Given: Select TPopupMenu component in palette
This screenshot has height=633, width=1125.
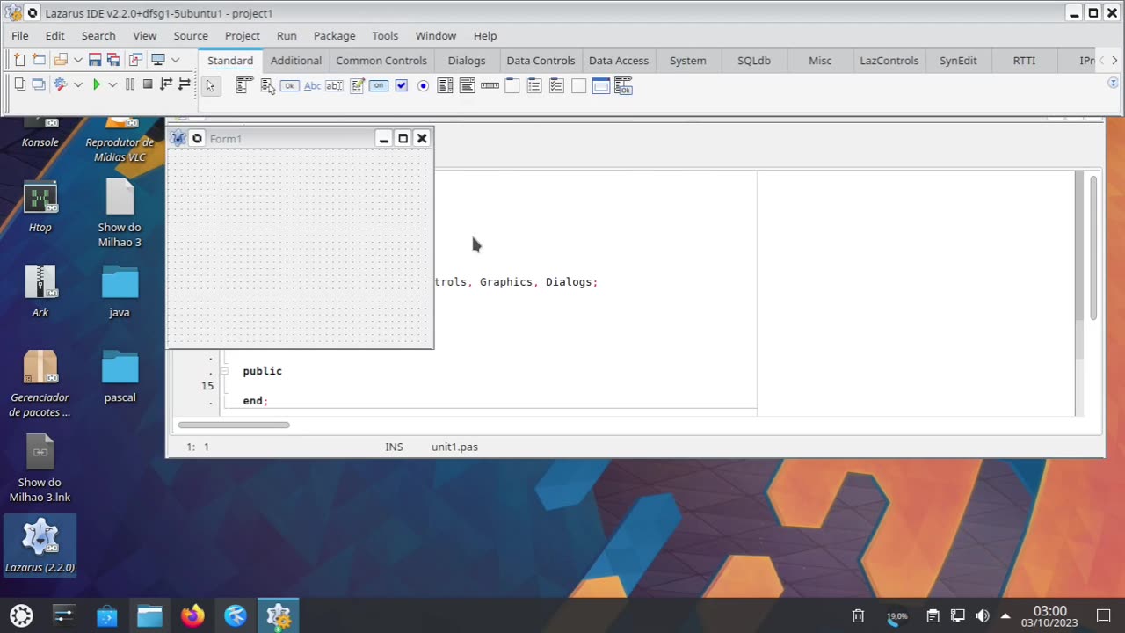Looking at the screenshot, I should [x=267, y=86].
